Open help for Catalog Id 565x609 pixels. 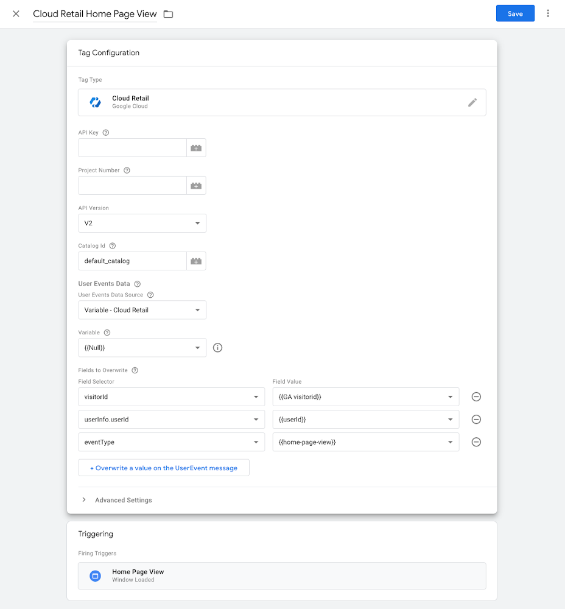[x=112, y=246]
